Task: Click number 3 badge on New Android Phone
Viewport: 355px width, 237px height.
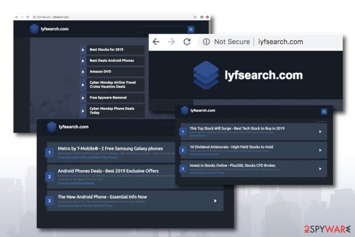Action: click(49, 201)
